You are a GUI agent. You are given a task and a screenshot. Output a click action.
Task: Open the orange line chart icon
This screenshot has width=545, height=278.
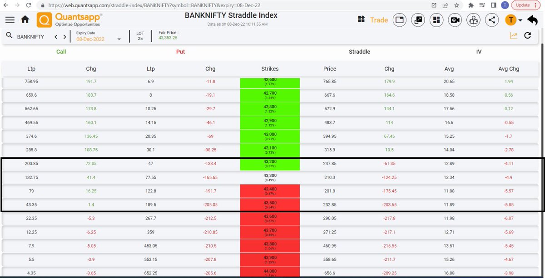pyautogui.click(x=514, y=35)
